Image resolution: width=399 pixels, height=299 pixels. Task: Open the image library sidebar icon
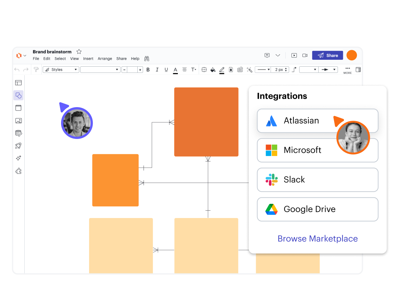(18, 121)
